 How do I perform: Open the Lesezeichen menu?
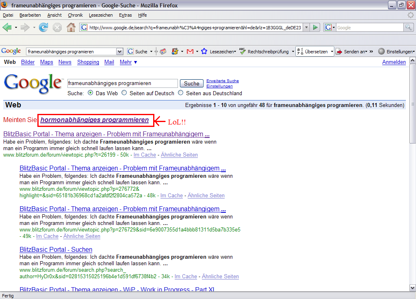coord(101,15)
